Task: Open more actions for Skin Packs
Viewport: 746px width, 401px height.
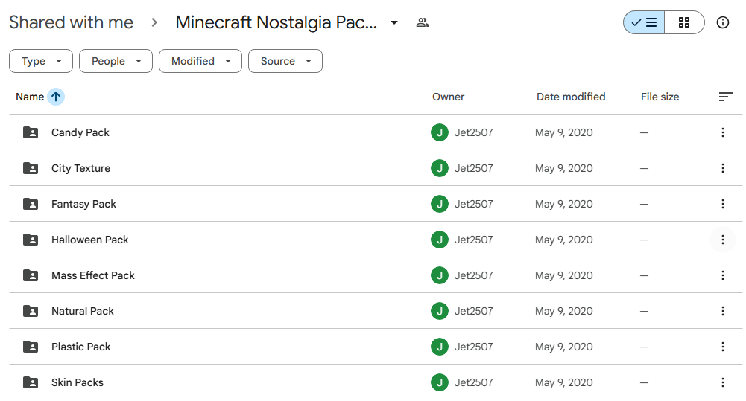Action: (722, 382)
